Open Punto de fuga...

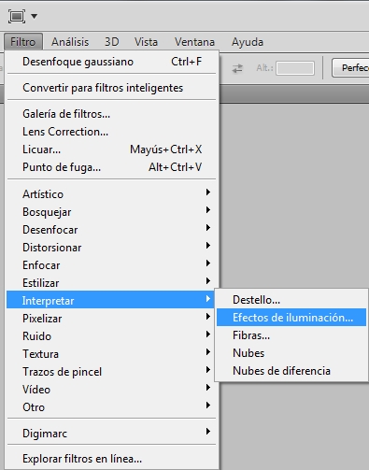coord(111,167)
